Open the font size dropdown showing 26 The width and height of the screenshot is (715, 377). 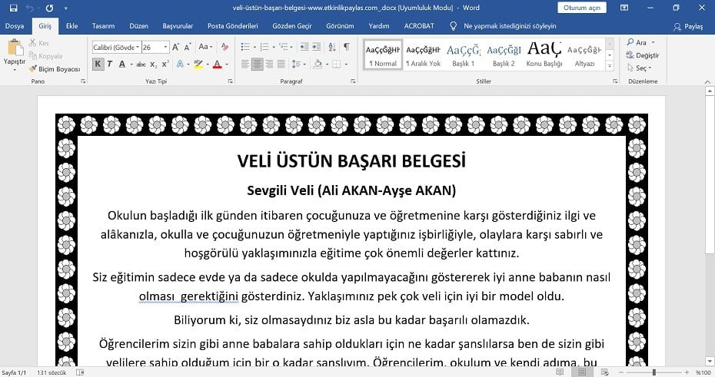point(165,47)
